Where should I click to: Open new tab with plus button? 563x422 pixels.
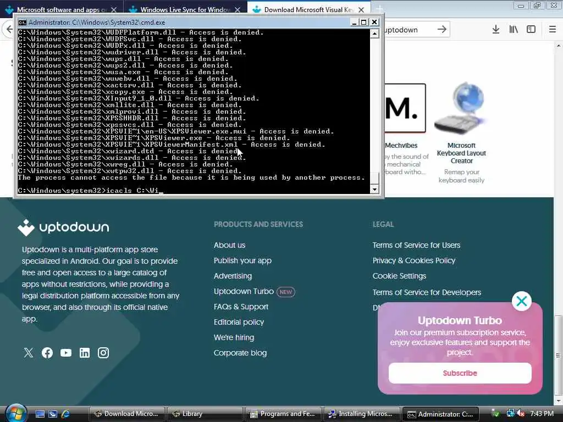(379, 10)
